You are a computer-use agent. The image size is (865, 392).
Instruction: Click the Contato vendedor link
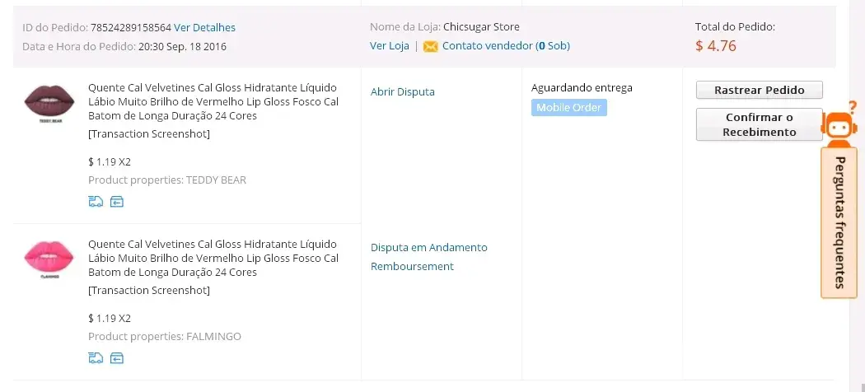coord(487,46)
